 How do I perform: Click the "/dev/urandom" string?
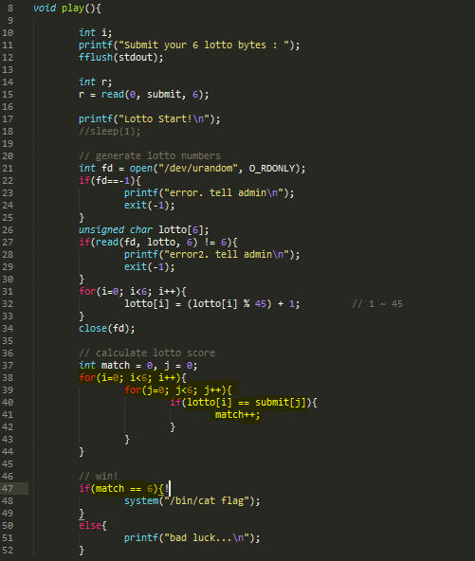click(x=198, y=168)
